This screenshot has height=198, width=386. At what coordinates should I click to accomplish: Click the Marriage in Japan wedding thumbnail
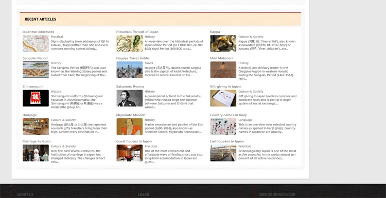coord(36,153)
